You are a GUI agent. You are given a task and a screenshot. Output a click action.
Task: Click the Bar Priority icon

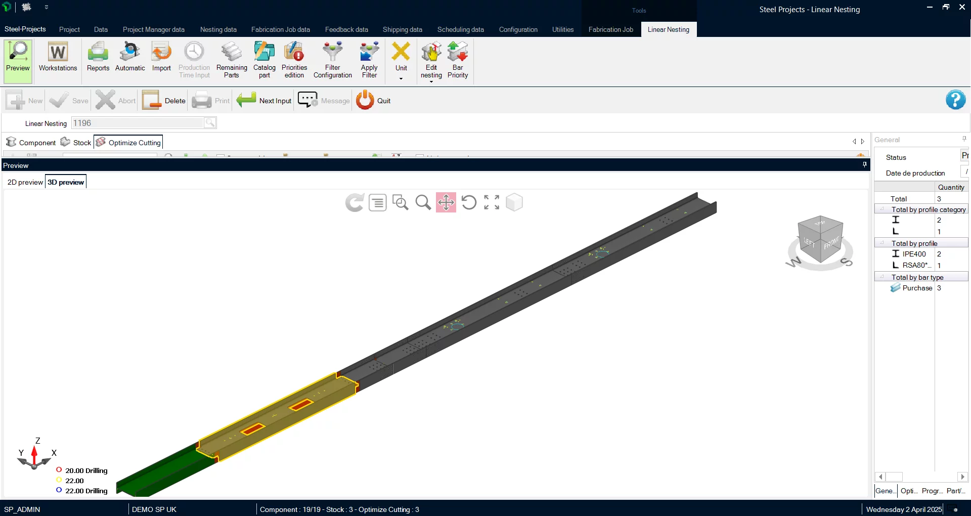(x=458, y=60)
